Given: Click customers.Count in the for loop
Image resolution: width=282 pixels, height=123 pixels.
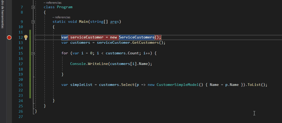Looking at the screenshot, I should coord(122,53).
